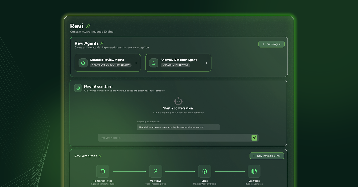Click the Create Agent button
The width and height of the screenshot is (358, 187).
271,44
